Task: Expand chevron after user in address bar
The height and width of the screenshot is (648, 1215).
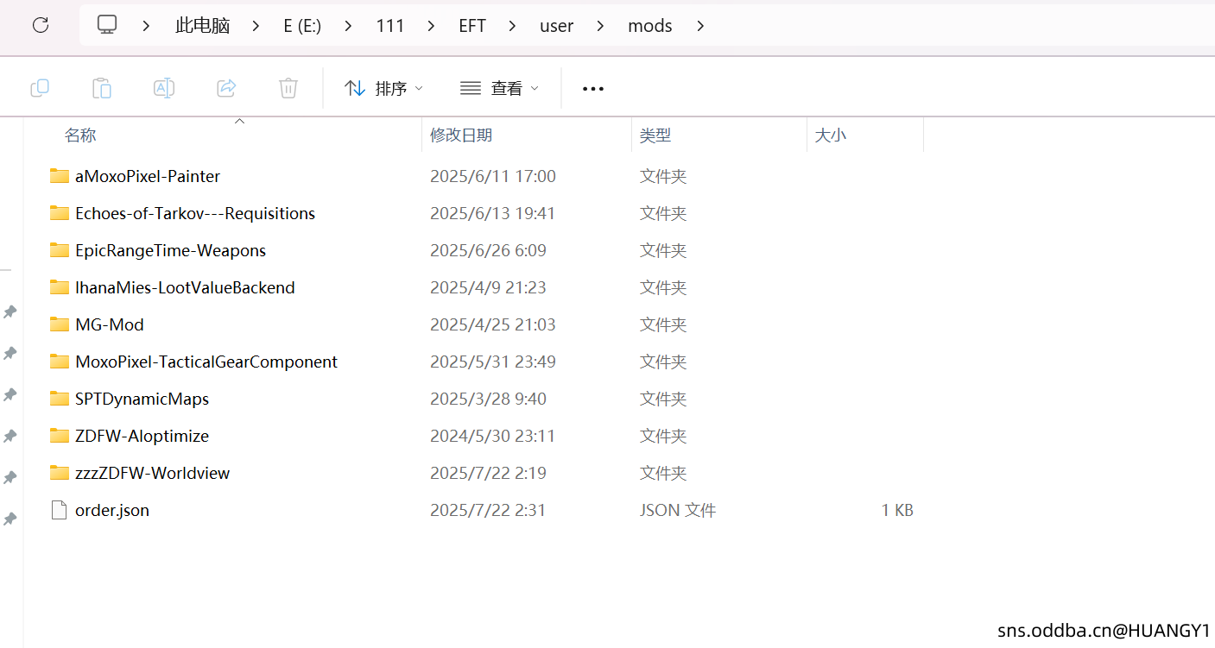Action: (x=600, y=26)
